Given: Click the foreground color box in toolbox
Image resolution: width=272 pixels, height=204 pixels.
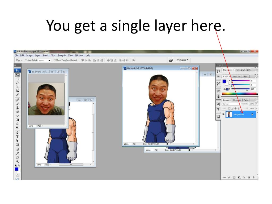Looking at the screenshot, I should pos(17,169).
